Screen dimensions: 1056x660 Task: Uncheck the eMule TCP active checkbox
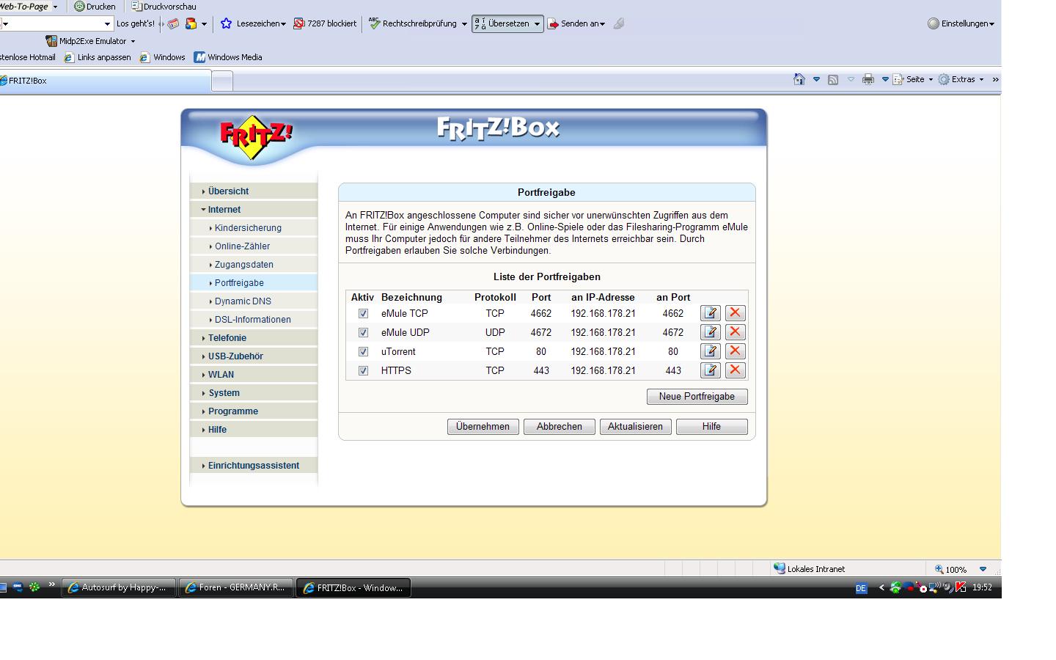(x=363, y=313)
